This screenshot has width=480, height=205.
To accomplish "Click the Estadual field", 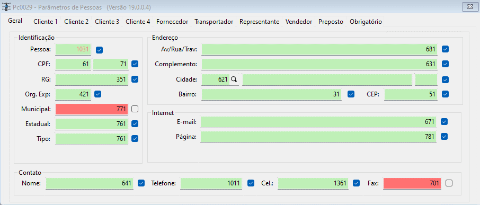I will tap(92, 124).
